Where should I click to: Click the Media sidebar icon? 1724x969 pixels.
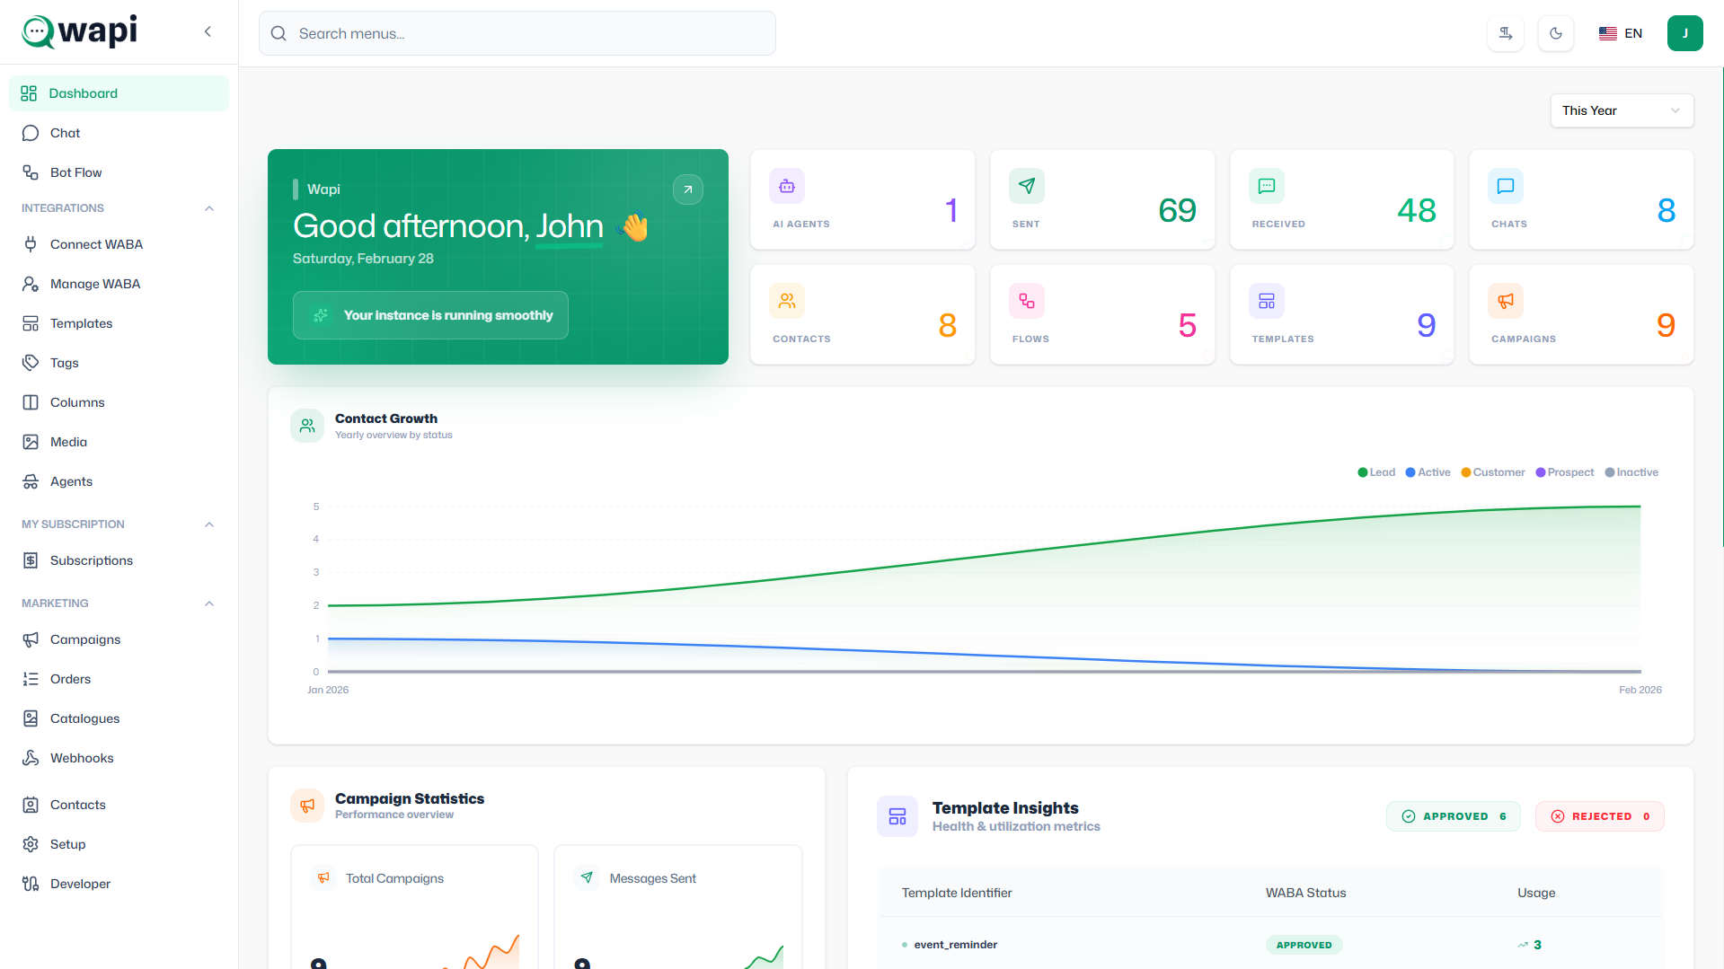point(31,442)
